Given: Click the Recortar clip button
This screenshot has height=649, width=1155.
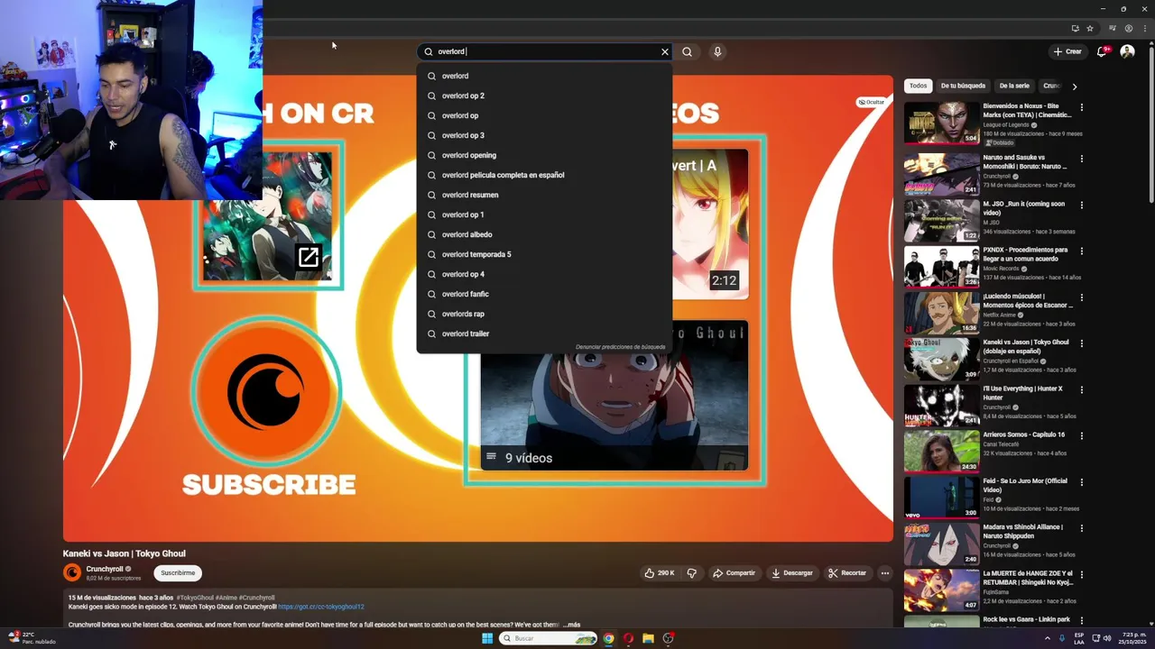Looking at the screenshot, I should tap(847, 573).
